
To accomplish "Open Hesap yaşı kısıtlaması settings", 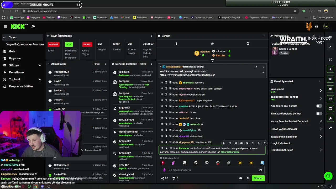I will (296, 129).
